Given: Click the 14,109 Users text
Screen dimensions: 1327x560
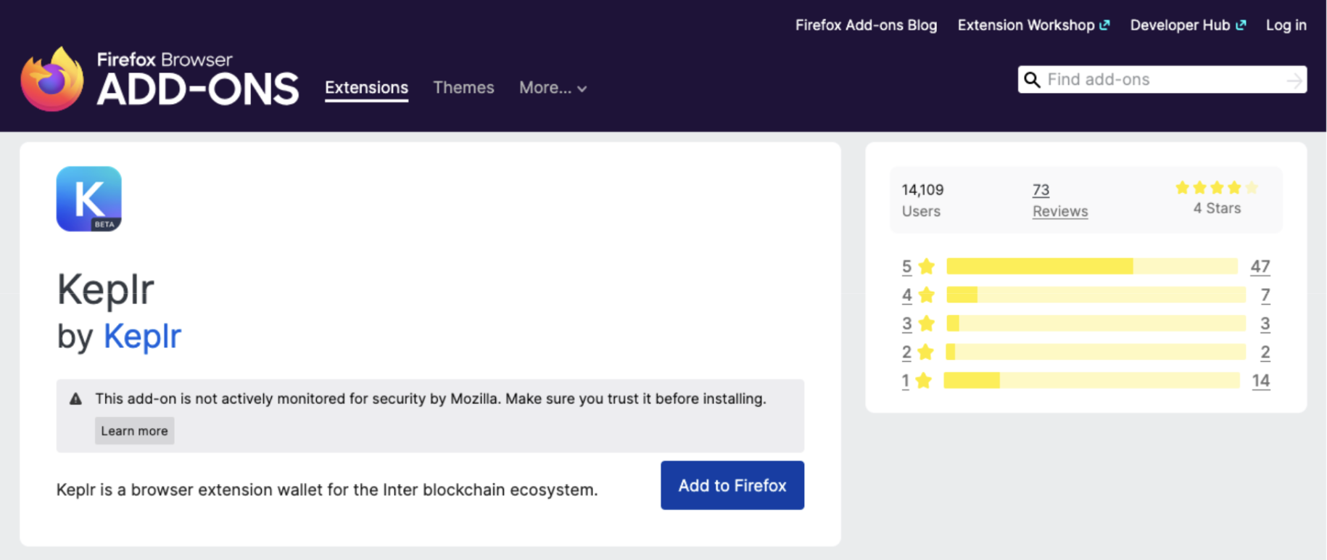Looking at the screenshot, I should pos(922,200).
